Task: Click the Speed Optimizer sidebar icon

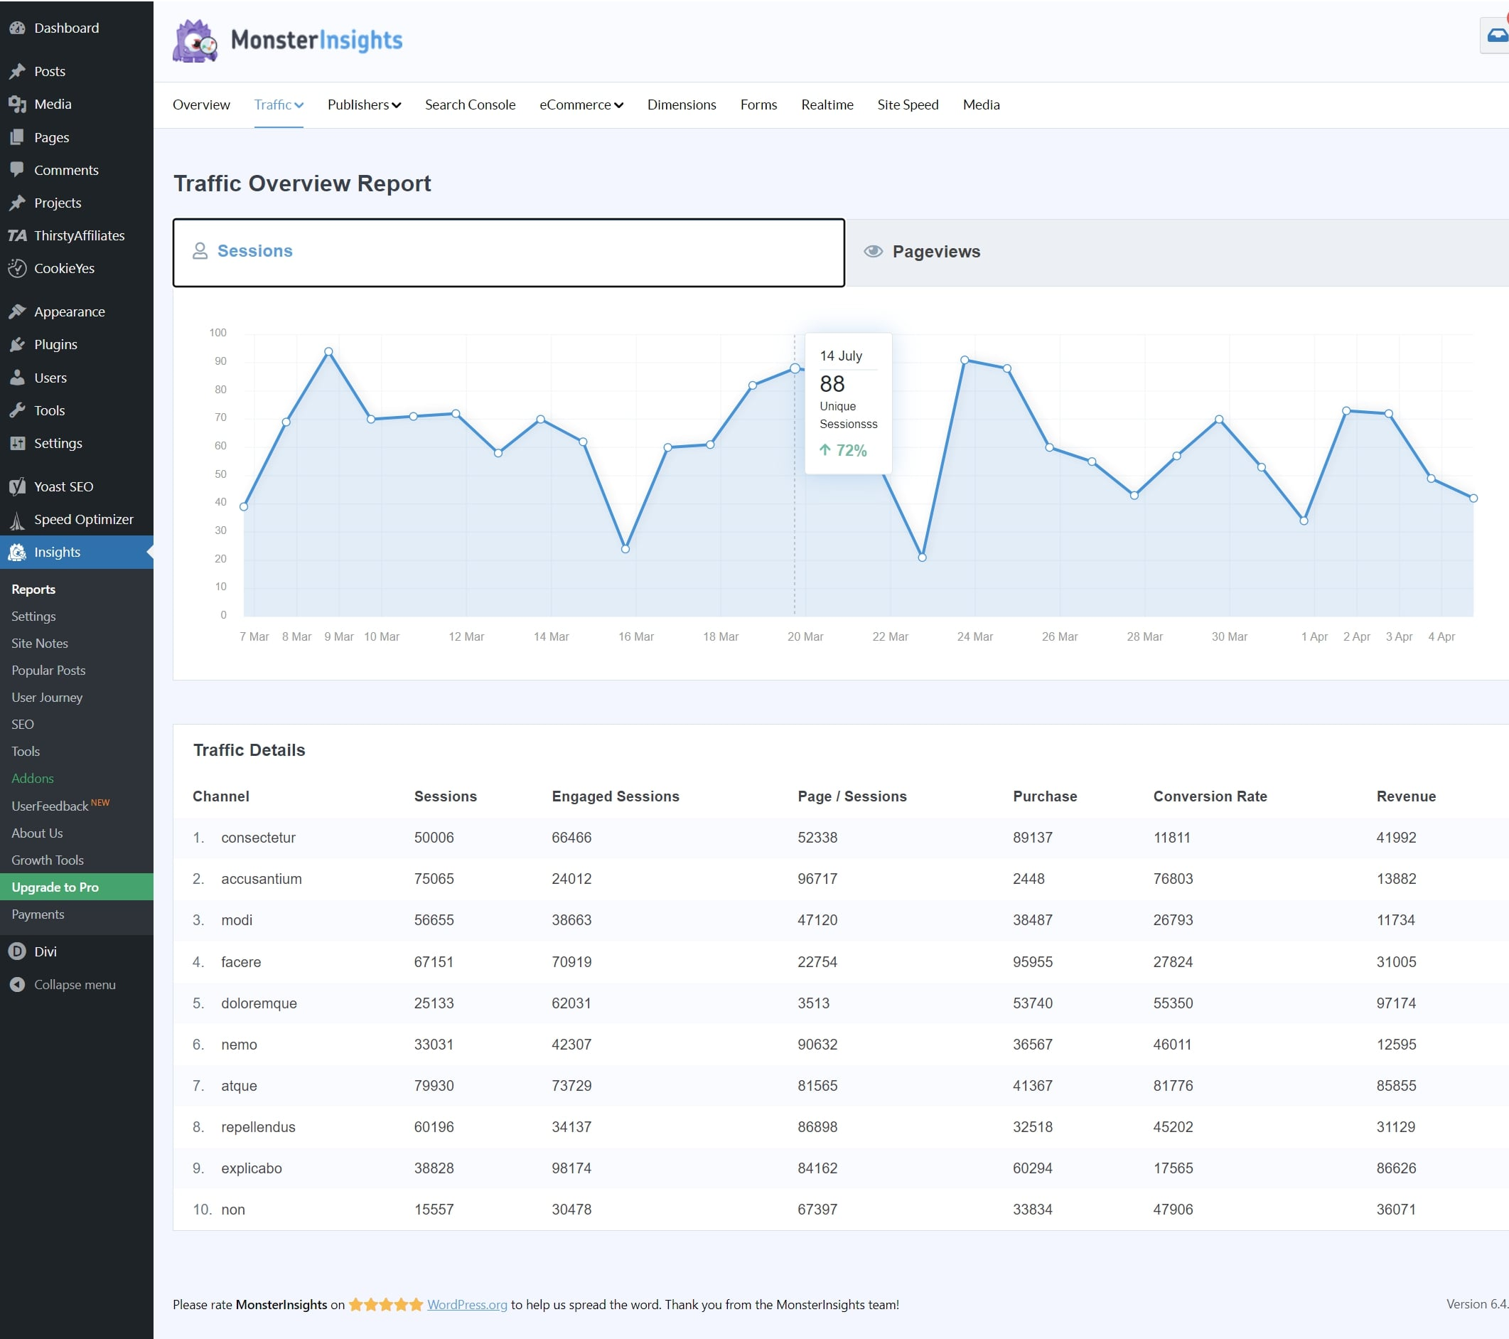Action: click(x=16, y=519)
